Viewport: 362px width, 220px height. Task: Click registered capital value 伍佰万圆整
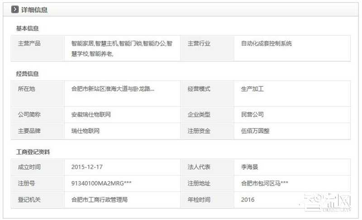255,131
